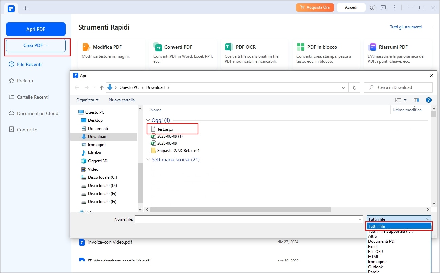Click the PDF OCR tool icon
The image size is (440, 273).
pyautogui.click(x=229, y=47)
